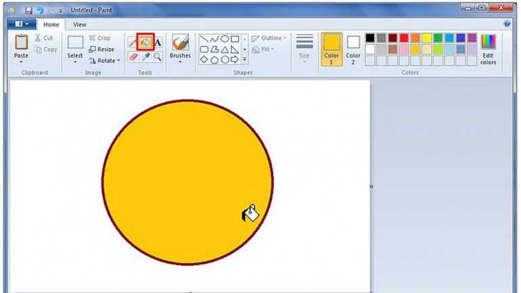
Task: Open Paint Help question mark icon
Action: [507, 24]
